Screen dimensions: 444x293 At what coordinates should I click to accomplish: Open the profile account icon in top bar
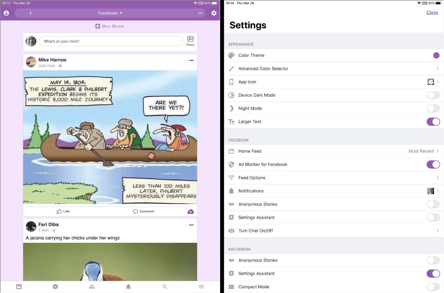click(x=6, y=13)
